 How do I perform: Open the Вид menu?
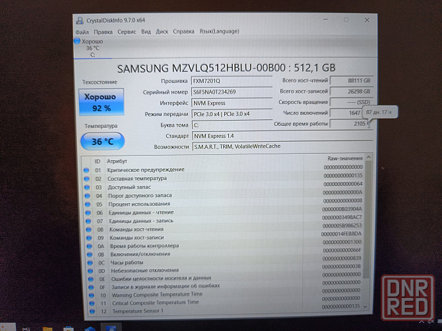(x=146, y=32)
